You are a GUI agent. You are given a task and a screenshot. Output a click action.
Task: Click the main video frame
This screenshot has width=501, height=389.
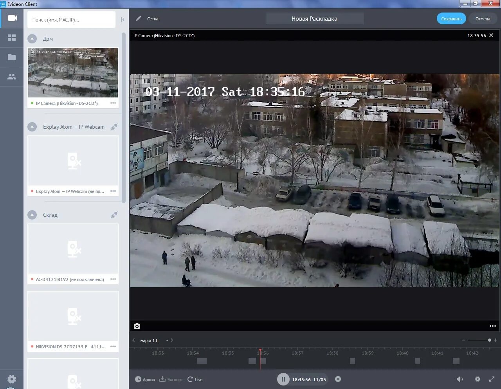tap(315, 180)
